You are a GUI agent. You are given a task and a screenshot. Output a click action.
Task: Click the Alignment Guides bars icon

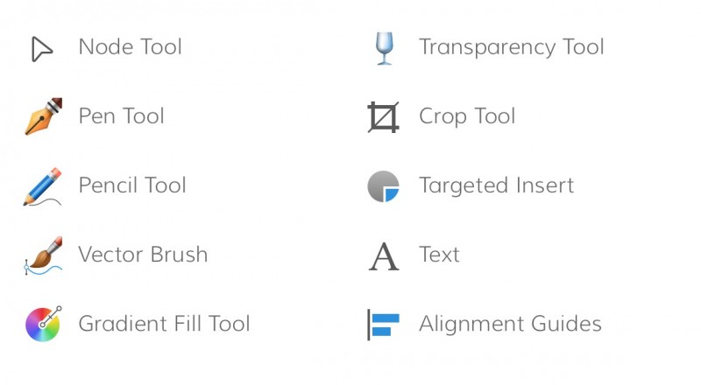click(383, 325)
